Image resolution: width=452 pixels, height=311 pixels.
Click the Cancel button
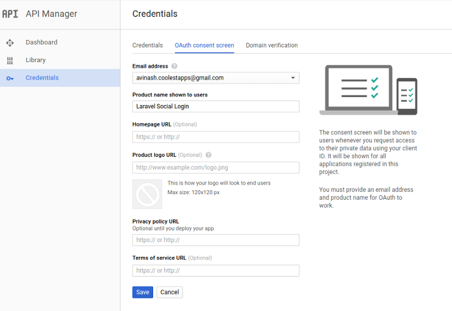(x=169, y=292)
